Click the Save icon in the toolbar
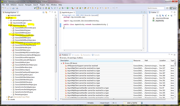The width and height of the screenshot is (180, 106). tap(7, 8)
